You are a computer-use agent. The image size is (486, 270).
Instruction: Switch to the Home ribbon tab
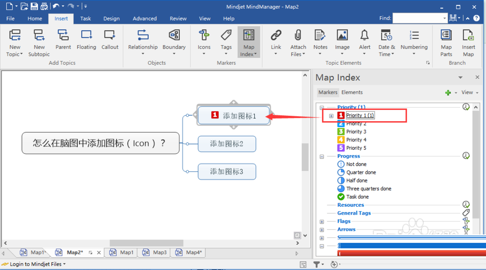point(35,18)
